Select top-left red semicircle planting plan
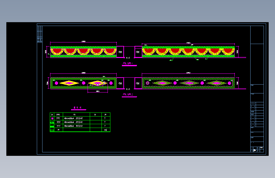The height and width of the screenshot is (178, 275). tap(83, 52)
